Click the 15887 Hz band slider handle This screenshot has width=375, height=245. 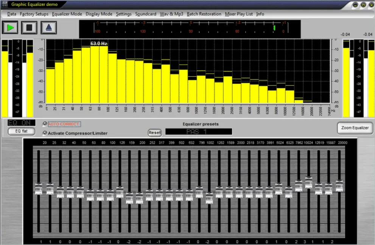(329, 189)
